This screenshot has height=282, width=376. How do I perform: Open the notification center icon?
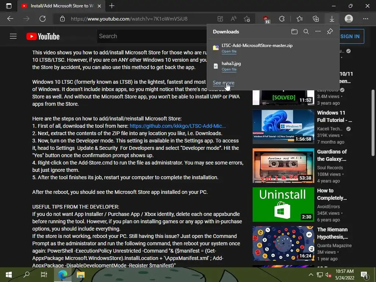(364, 275)
